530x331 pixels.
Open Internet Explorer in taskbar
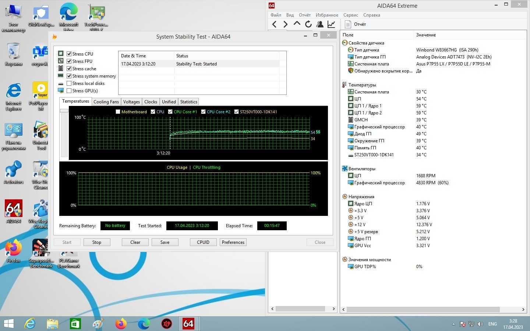(30, 324)
